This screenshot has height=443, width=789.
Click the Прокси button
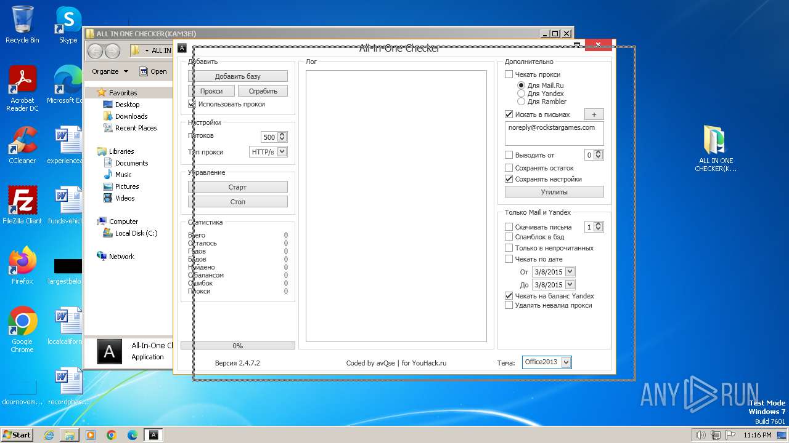pyautogui.click(x=211, y=91)
